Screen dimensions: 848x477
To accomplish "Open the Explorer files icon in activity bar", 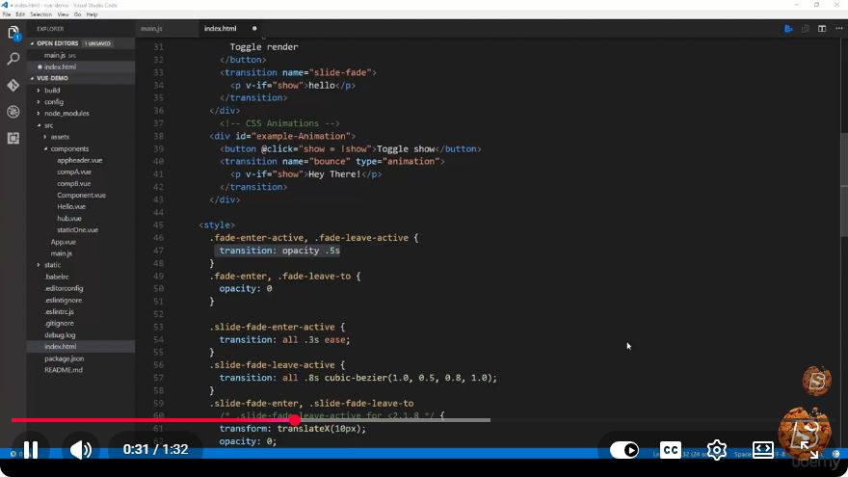I will pos(13,33).
